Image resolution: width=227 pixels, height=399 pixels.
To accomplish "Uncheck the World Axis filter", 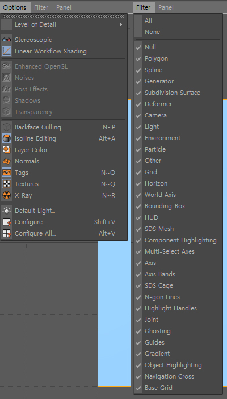I will pos(138,195).
